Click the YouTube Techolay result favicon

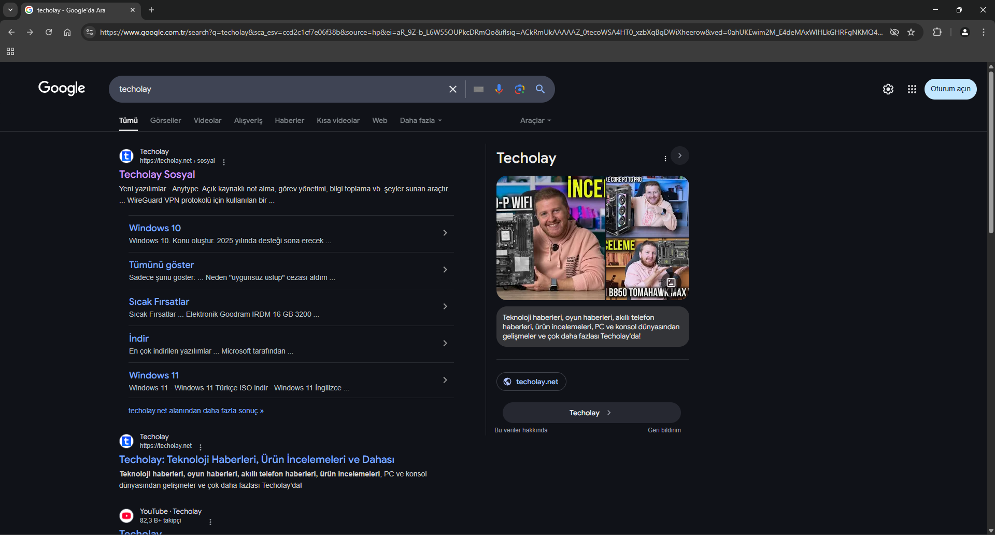click(126, 516)
